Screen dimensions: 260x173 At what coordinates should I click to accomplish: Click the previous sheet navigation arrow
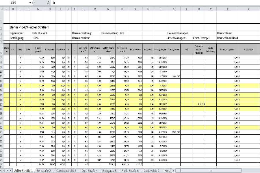pyautogui.click(x=4, y=170)
